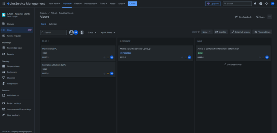The width and height of the screenshot is (277, 133).
Task: Open the Maintenance PC issue card
Action: click(x=78, y=53)
